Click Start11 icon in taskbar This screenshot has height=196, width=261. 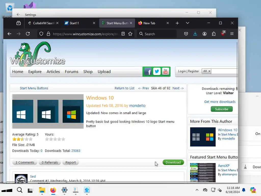tap(87, 190)
